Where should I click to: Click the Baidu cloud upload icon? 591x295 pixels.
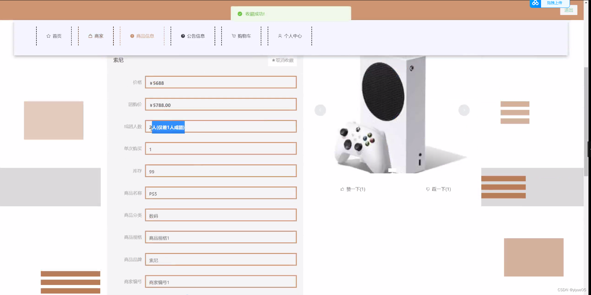click(535, 3)
